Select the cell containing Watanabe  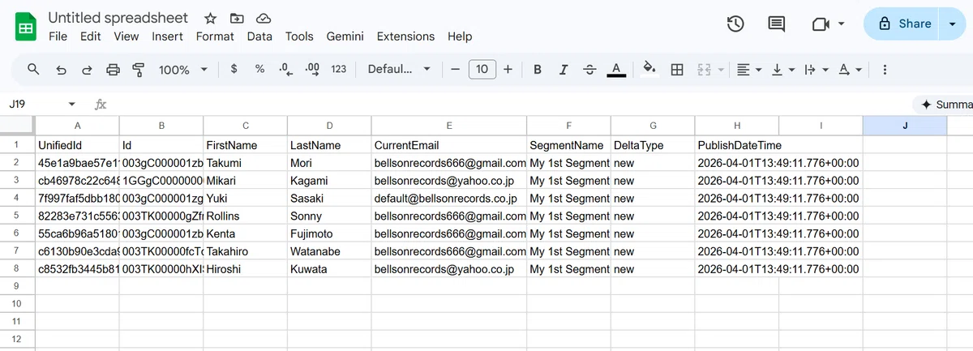(x=330, y=252)
